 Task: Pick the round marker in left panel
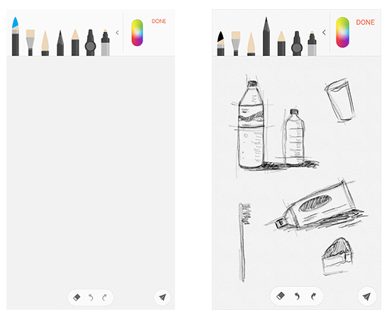[x=90, y=43]
